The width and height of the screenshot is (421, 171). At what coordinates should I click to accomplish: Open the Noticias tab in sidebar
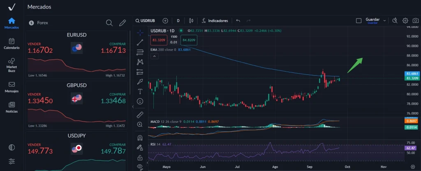(12, 107)
